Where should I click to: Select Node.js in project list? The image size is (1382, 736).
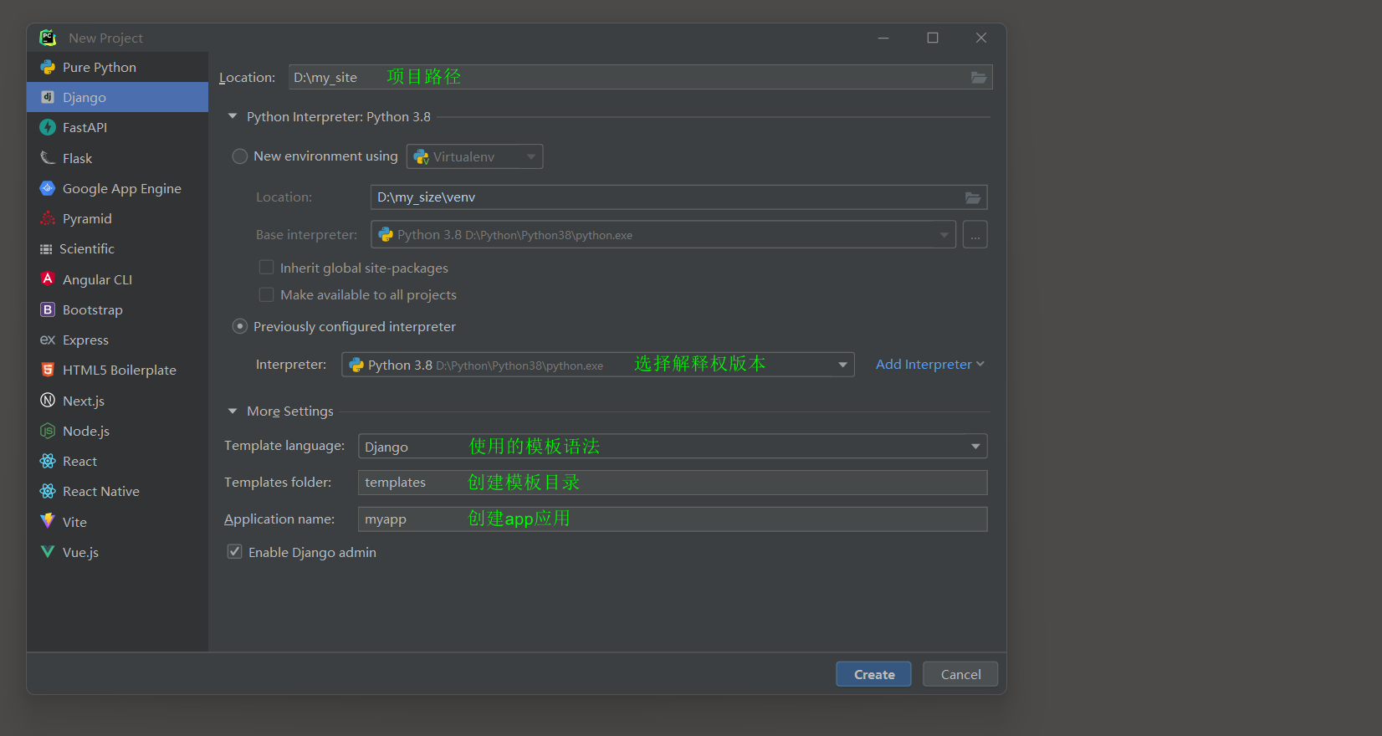click(118, 431)
